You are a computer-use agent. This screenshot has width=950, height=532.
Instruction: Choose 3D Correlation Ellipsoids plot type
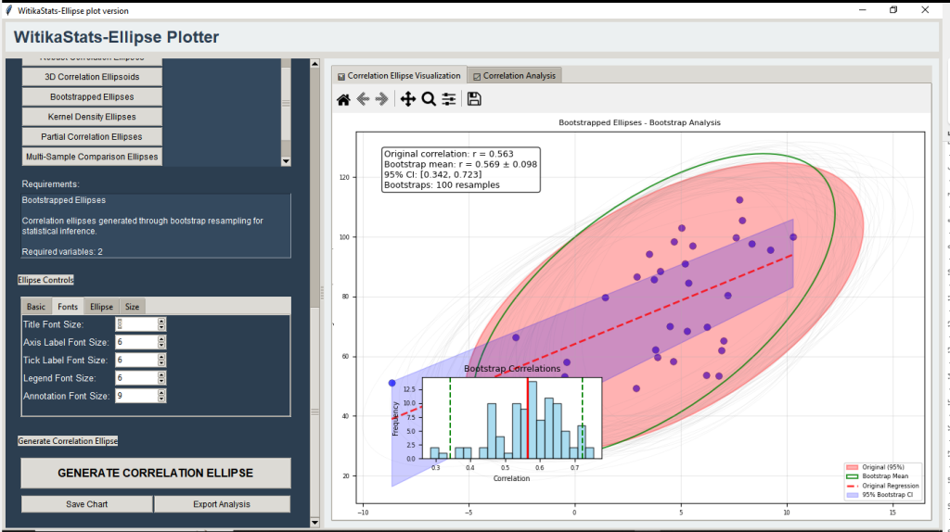click(x=92, y=77)
